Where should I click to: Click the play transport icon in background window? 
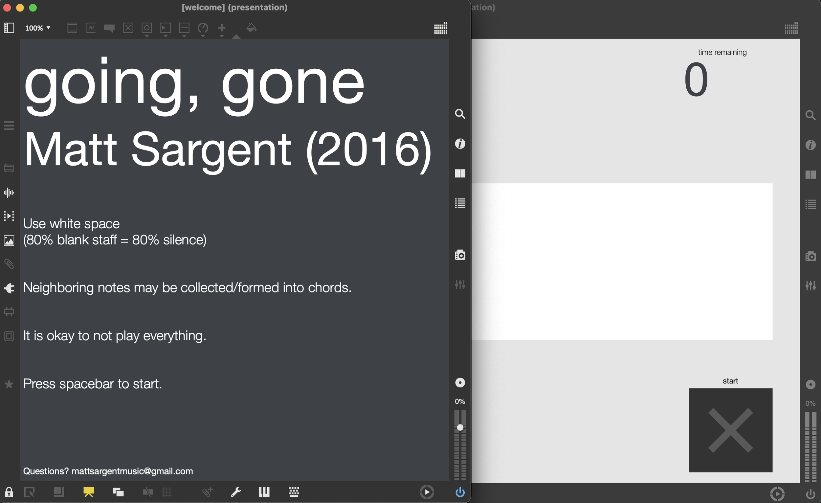coord(777,494)
